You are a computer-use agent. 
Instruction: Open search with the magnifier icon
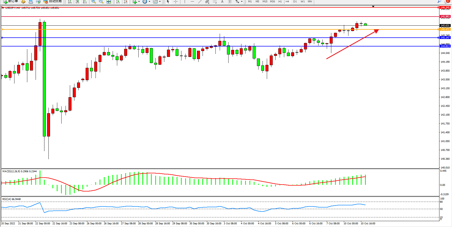(x=439, y=2)
